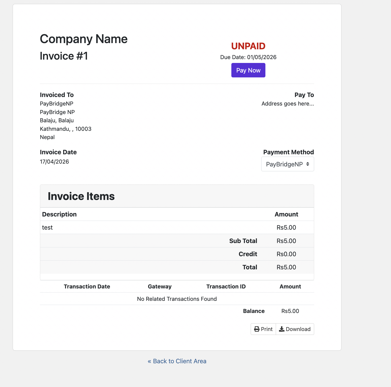The image size is (391, 387).
Task: Click the Due Date text
Action: pyautogui.click(x=248, y=57)
